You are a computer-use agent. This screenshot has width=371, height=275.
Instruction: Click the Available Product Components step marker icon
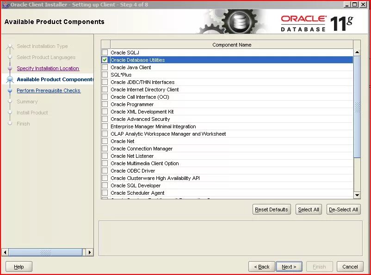click(x=10, y=79)
